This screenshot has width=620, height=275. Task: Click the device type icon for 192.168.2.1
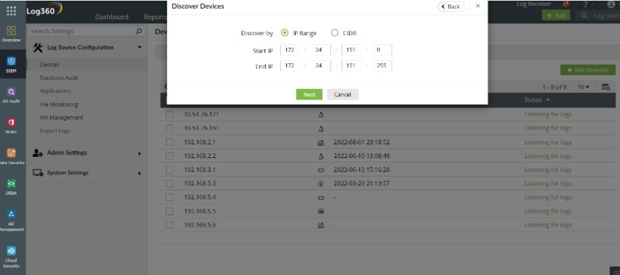coord(321,142)
